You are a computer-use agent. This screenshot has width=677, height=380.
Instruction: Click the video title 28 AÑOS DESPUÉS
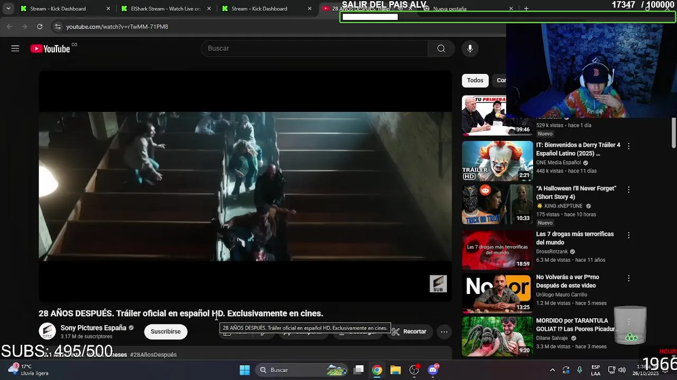[181, 313]
